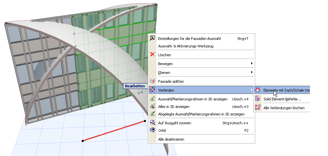
Task: Choose Abgelegte Auswahl/Markierungsrahmen in 3D anzeigen
Action: coord(201,114)
